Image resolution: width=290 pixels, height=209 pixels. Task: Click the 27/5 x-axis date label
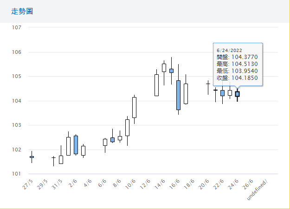pyautogui.click(x=28, y=184)
